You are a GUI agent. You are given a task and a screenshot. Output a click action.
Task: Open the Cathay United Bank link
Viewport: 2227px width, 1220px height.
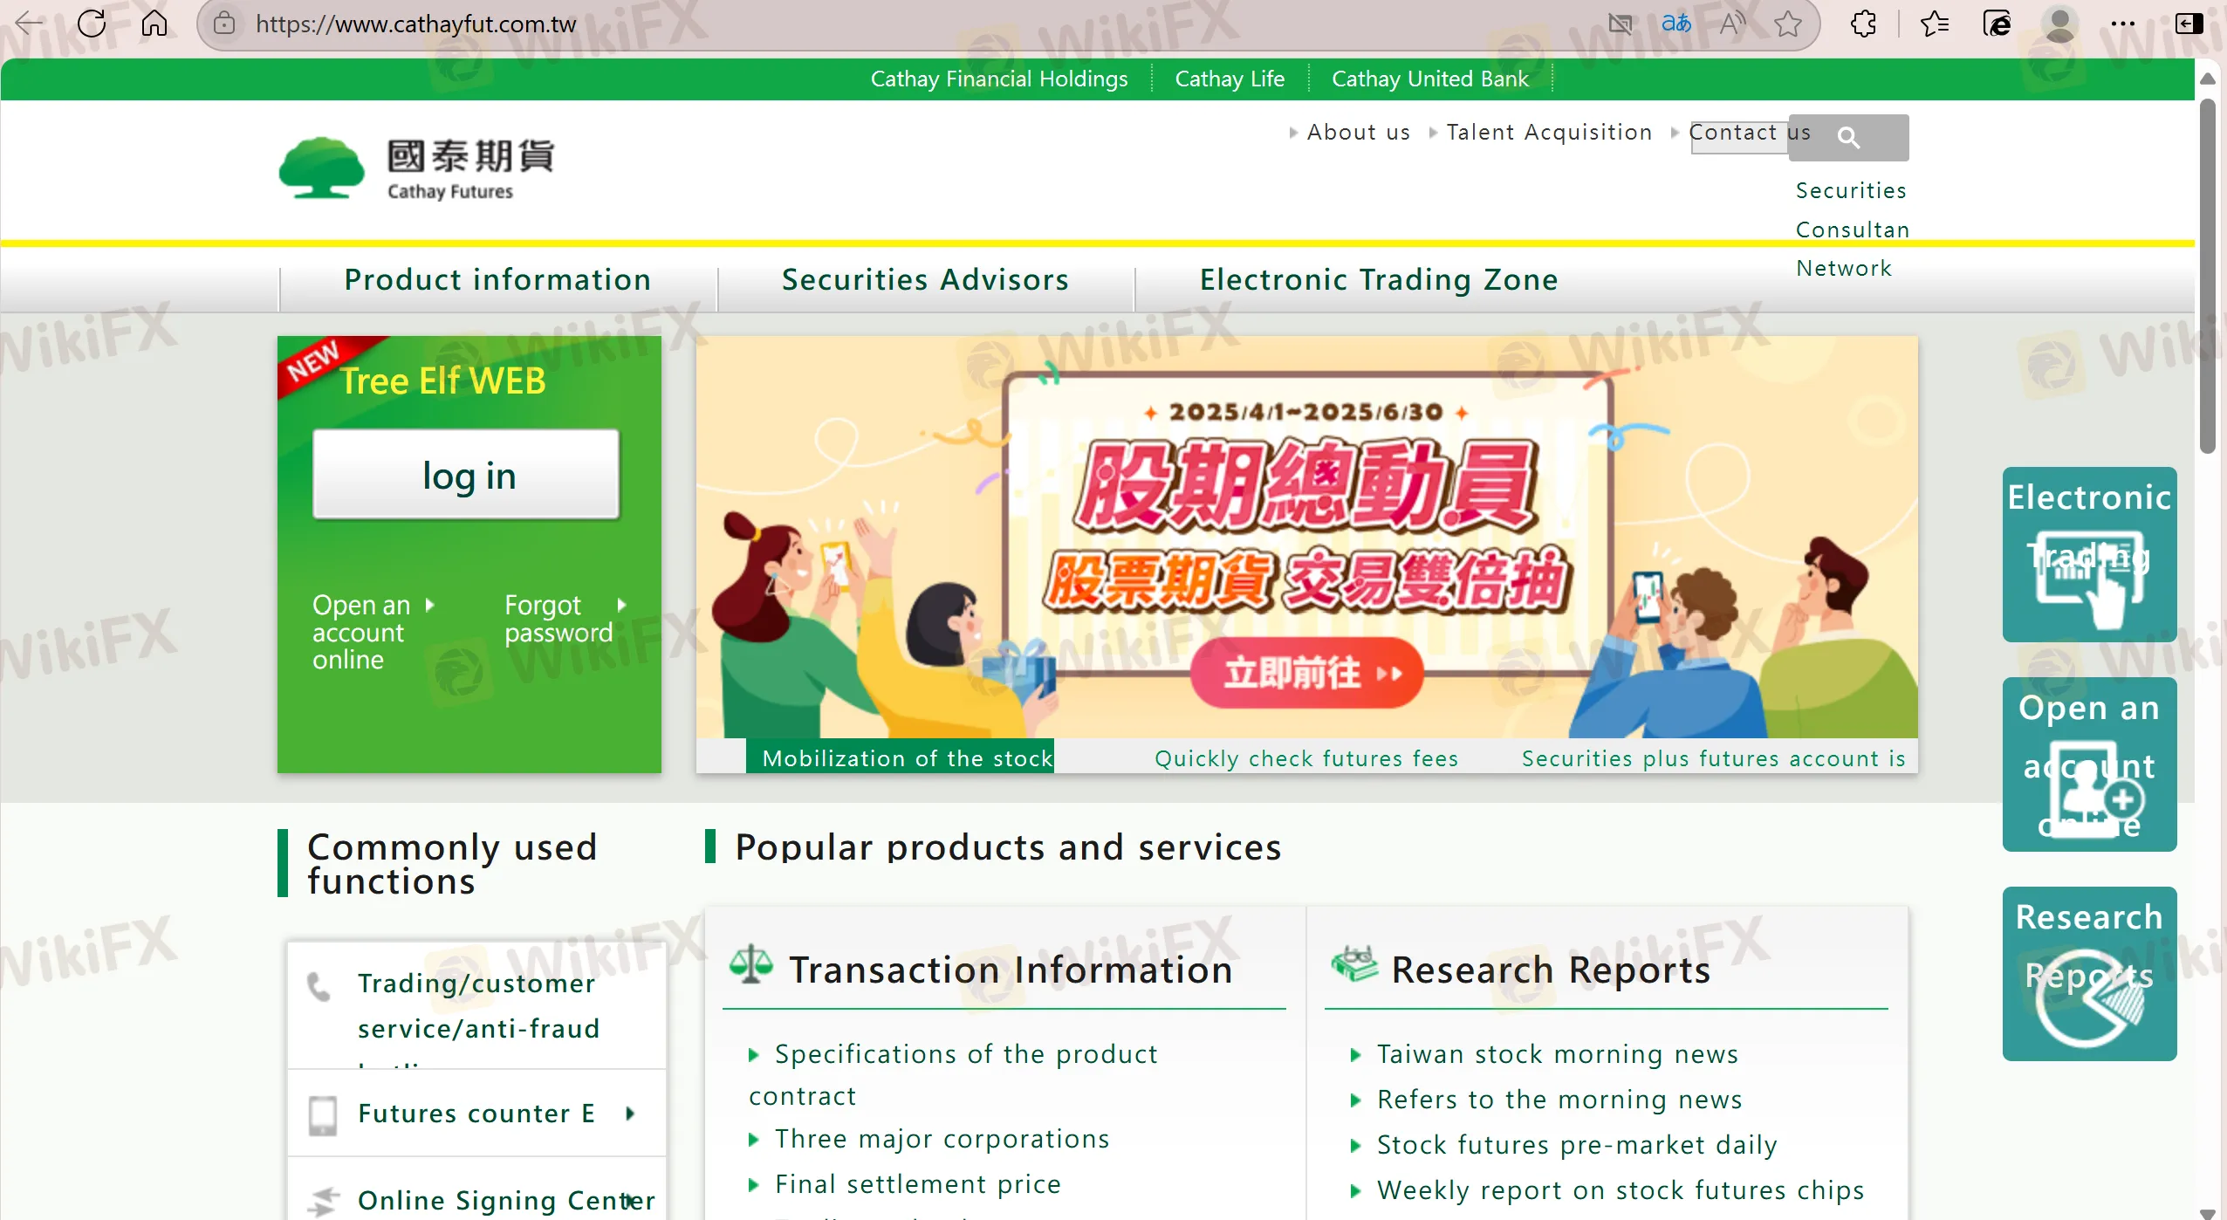pos(1429,79)
